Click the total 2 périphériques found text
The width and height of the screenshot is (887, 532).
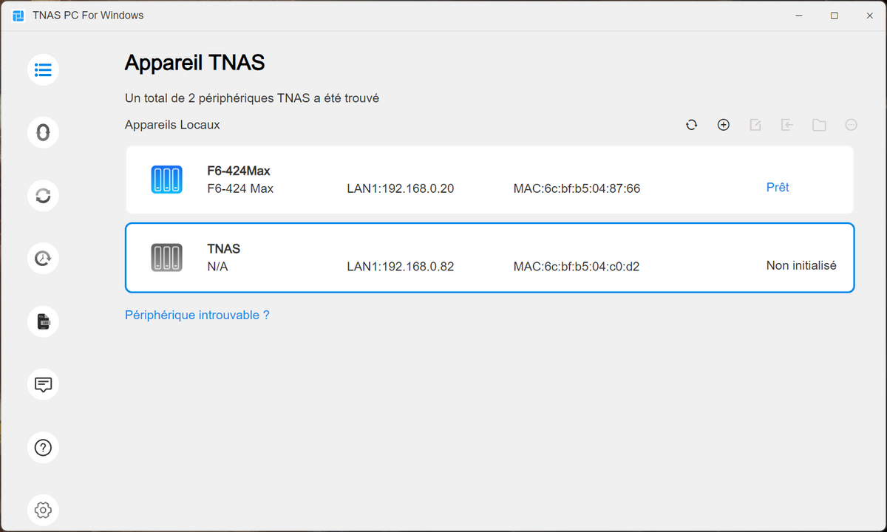252,98
